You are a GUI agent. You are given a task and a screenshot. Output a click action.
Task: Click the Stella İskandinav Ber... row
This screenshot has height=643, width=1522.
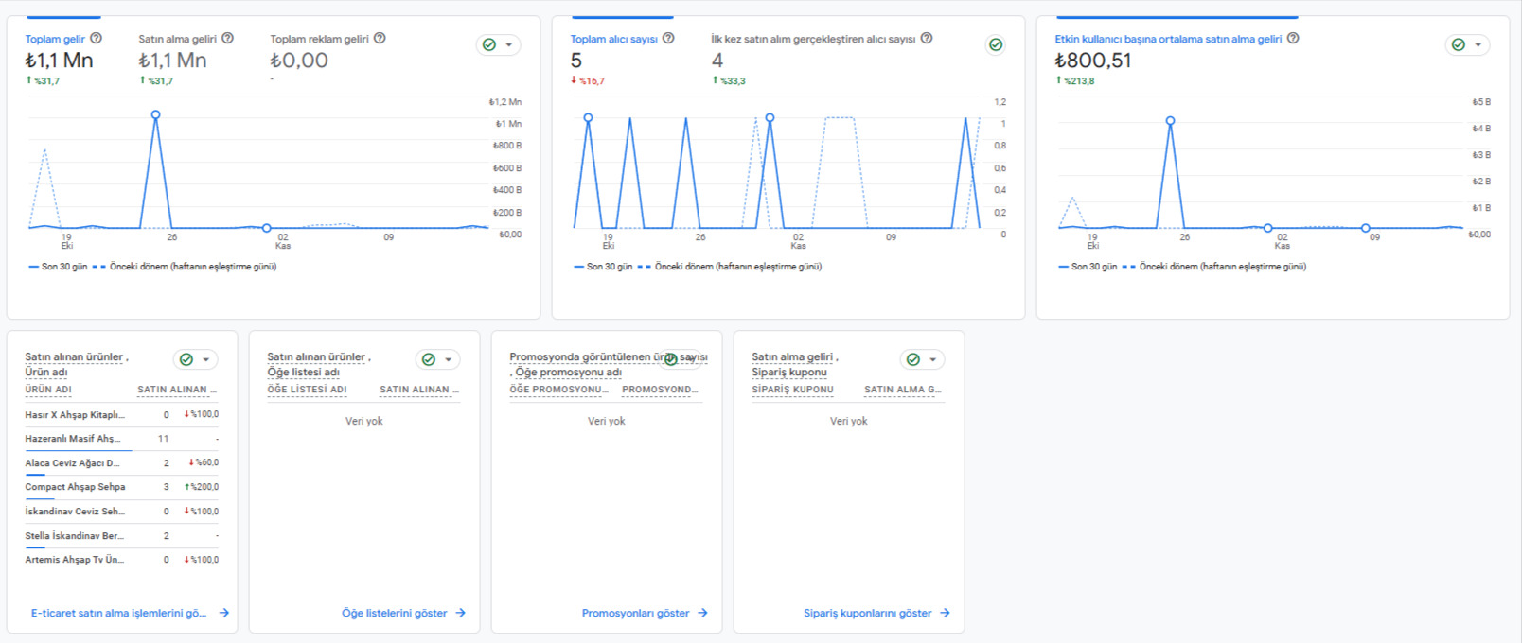[122, 536]
